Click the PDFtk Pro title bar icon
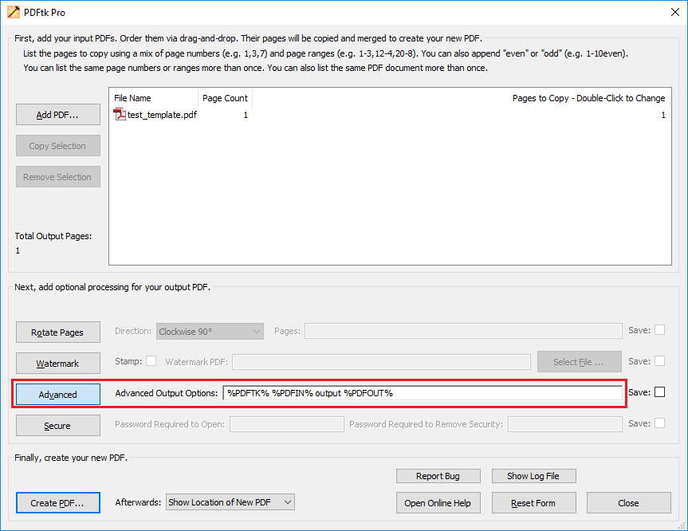 14,12
